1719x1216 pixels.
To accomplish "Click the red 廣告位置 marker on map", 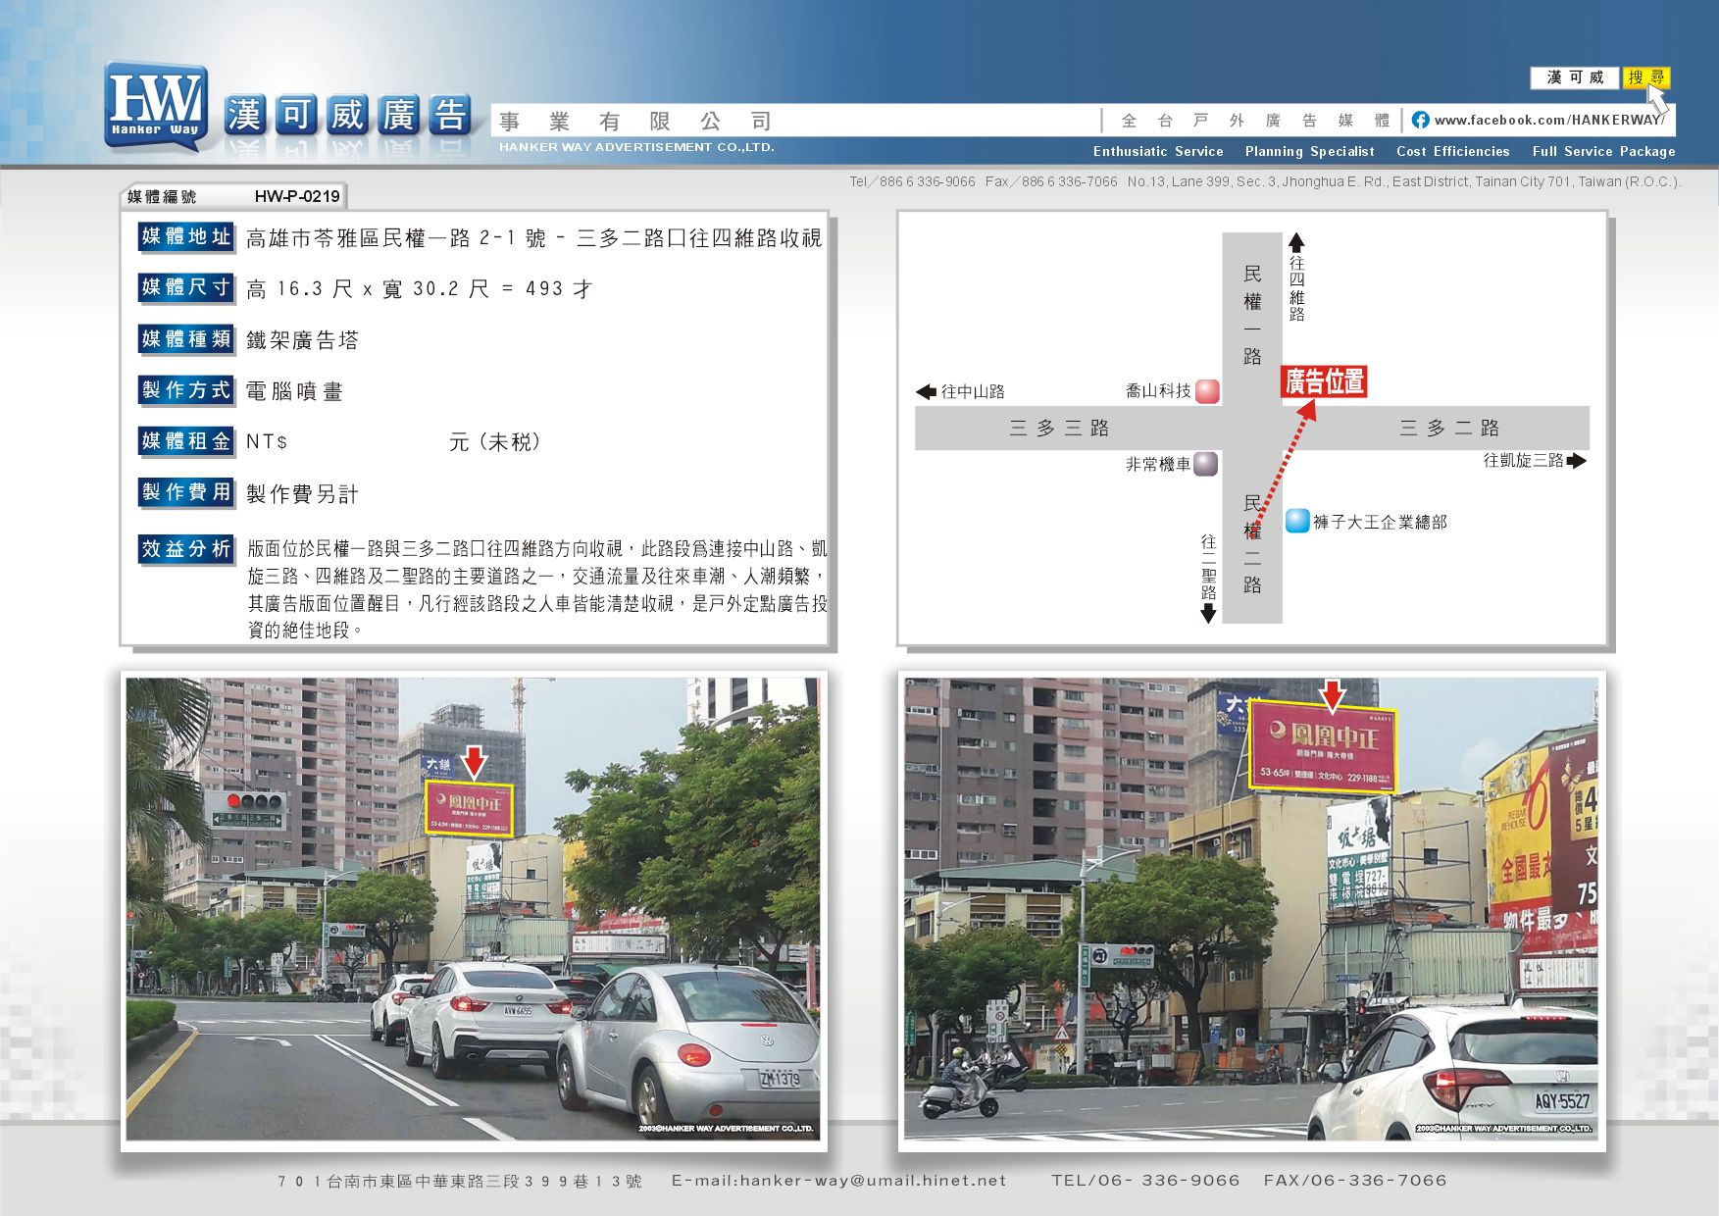I will 1324,381.
